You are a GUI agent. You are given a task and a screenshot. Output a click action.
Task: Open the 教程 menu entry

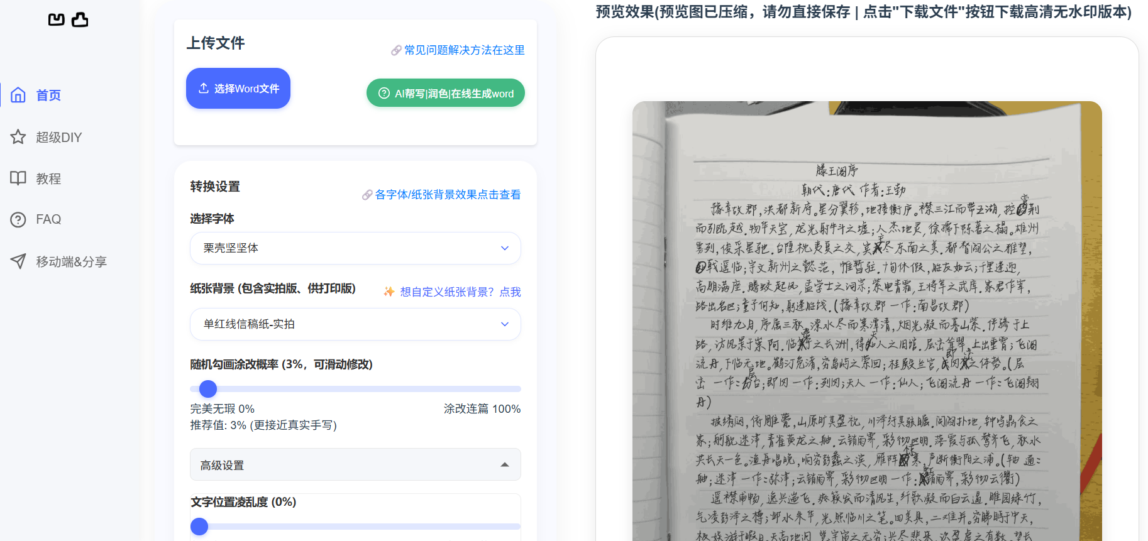point(48,178)
